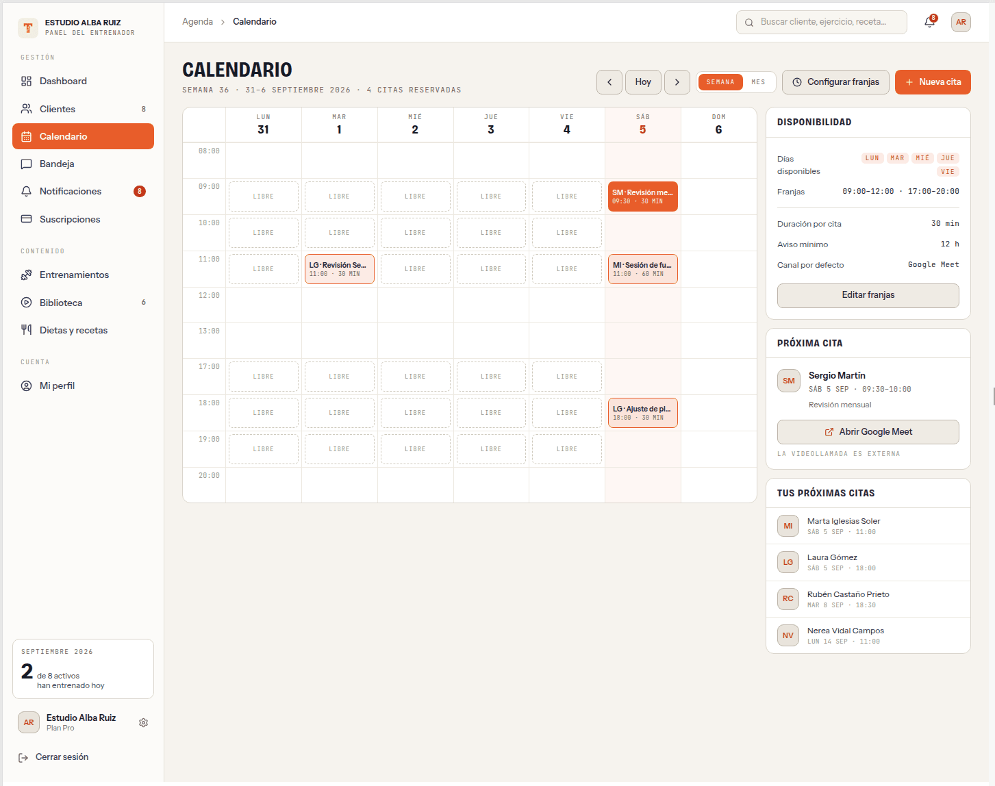
Task: Open the Clientes section
Action: click(83, 109)
